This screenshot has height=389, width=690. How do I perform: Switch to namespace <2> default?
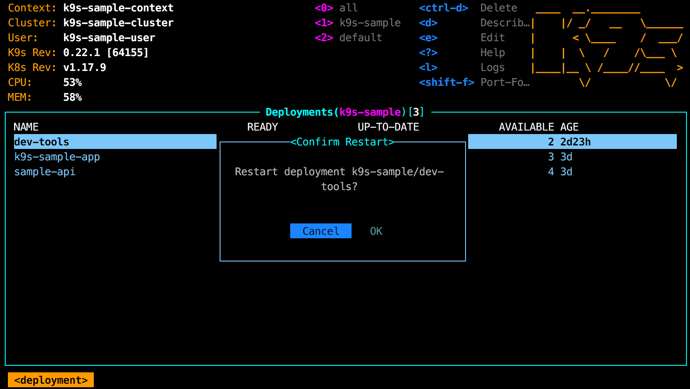pos(349,38)
